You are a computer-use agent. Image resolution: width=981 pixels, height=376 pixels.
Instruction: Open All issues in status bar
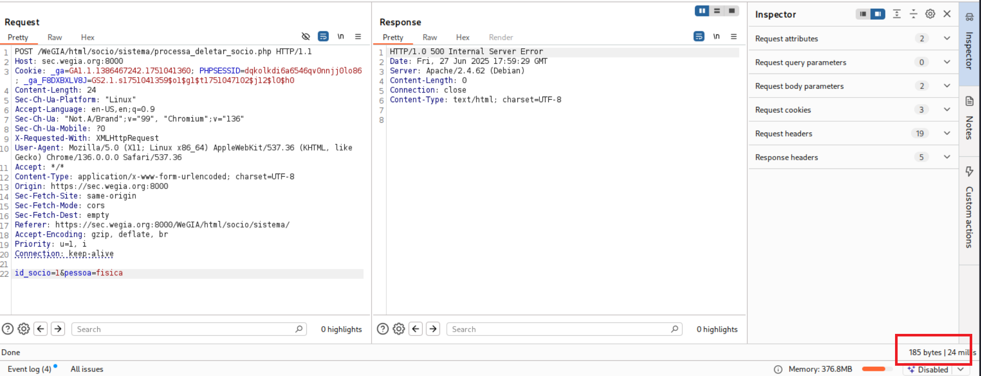tap(87, 369)
